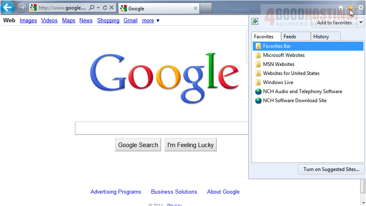
Task: Open the Tools gear icon
Action: coord(361,8)
